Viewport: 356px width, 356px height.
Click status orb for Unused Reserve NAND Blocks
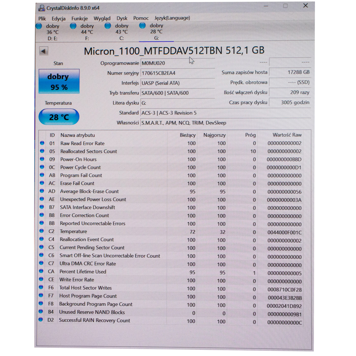[41, 311]
